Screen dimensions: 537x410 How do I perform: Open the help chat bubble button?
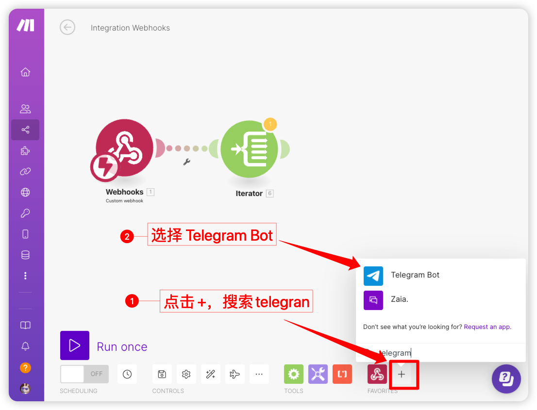tap(506, 379)
